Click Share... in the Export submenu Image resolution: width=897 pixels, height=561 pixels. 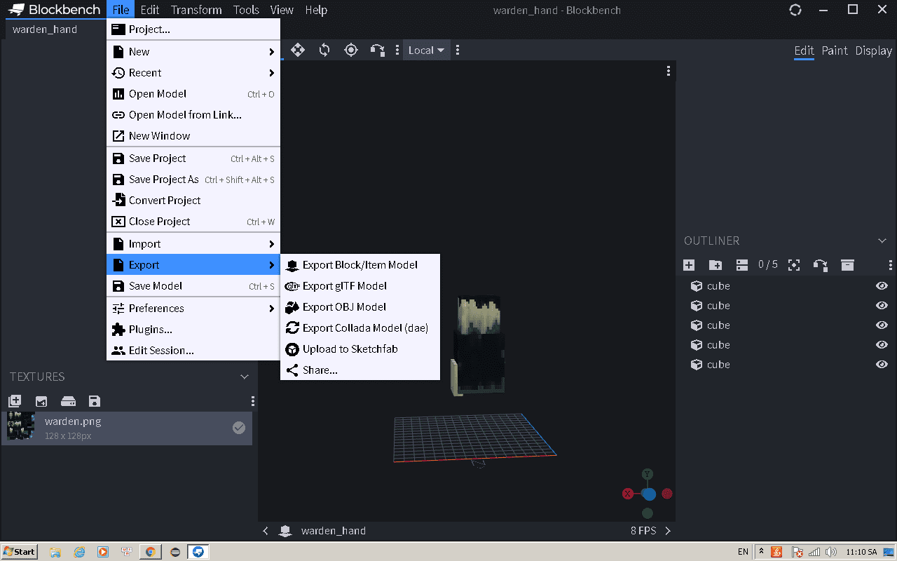360,370
